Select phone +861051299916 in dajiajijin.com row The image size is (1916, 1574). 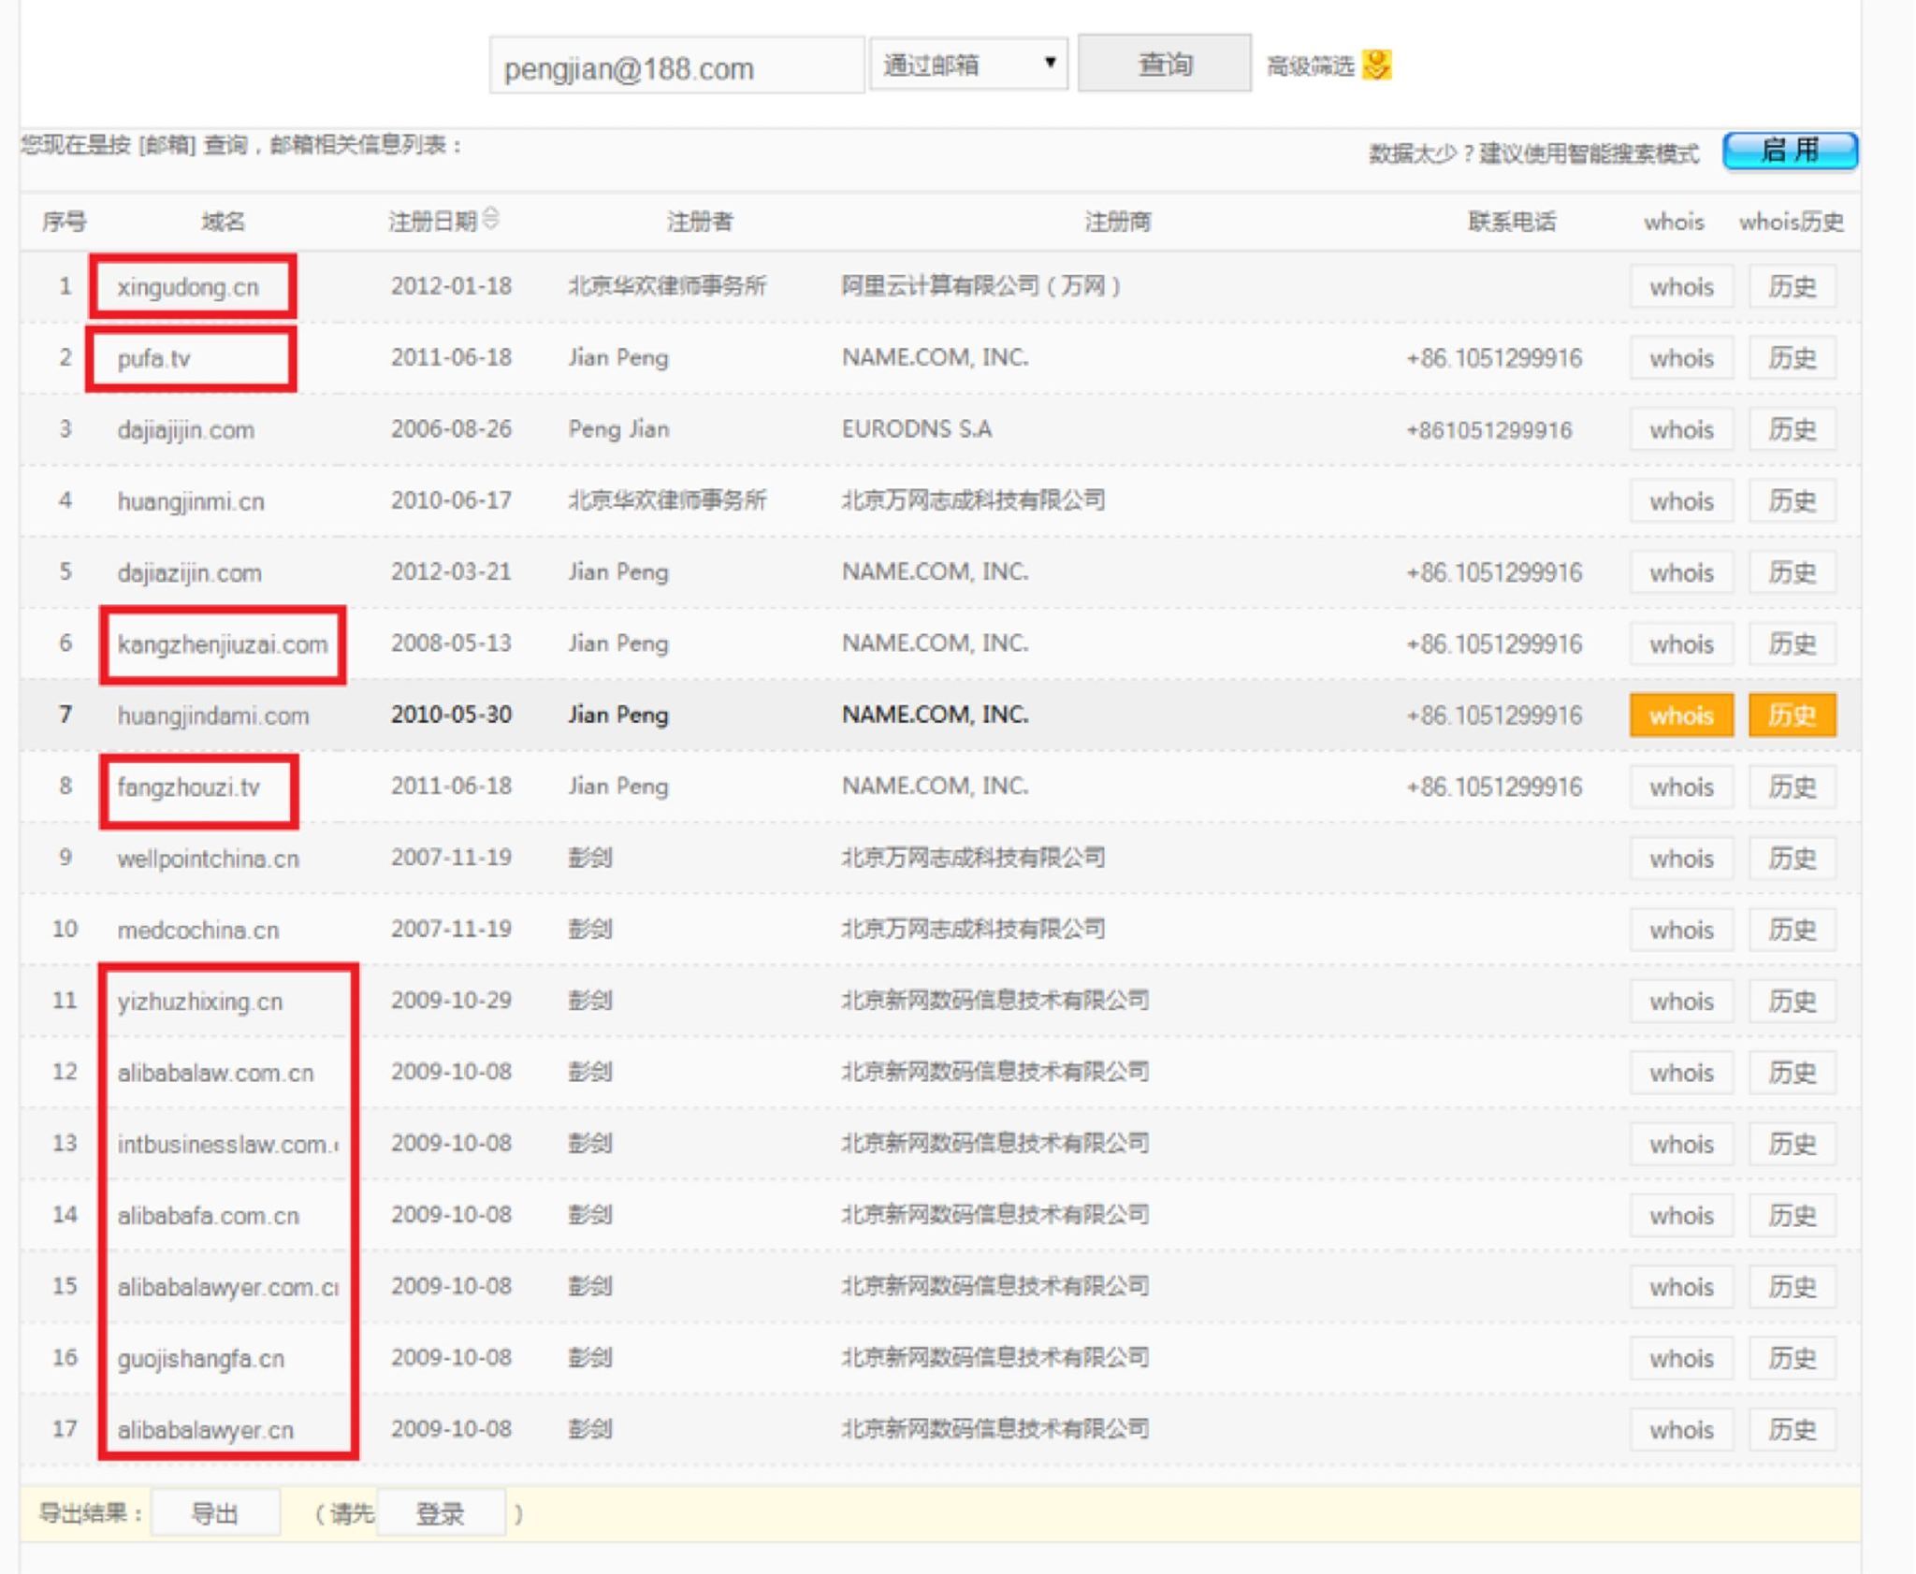point(1489,430)
